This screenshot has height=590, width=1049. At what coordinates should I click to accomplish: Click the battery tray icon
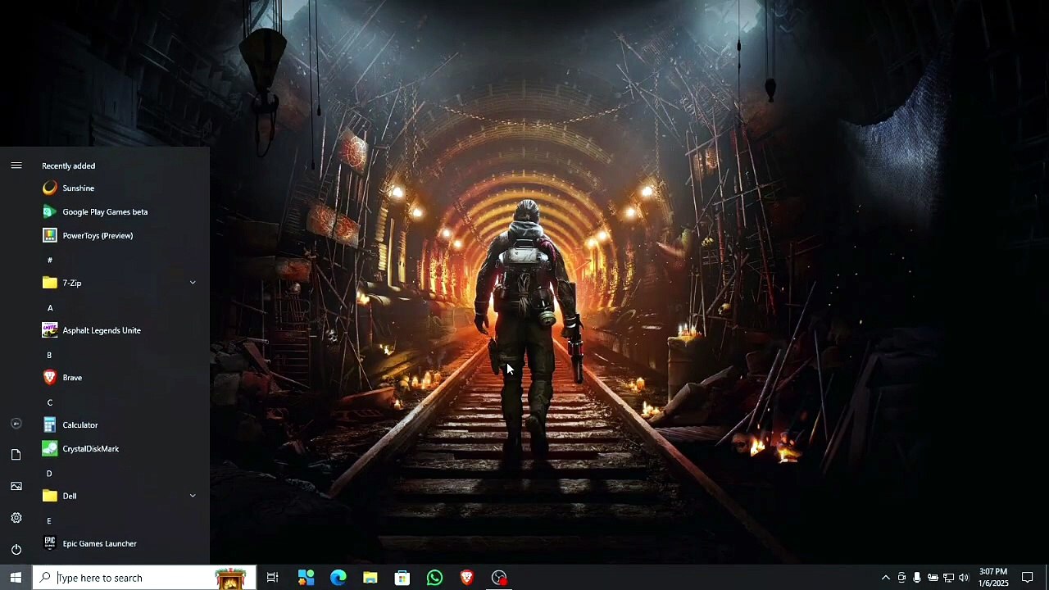(933, 578)
